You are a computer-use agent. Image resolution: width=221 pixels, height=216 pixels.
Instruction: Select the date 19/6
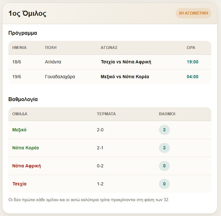(17, 77)
